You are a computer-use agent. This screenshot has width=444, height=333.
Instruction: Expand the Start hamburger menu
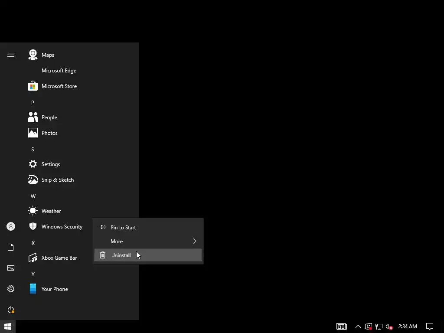pyautogui.click(x=11, y=55)
